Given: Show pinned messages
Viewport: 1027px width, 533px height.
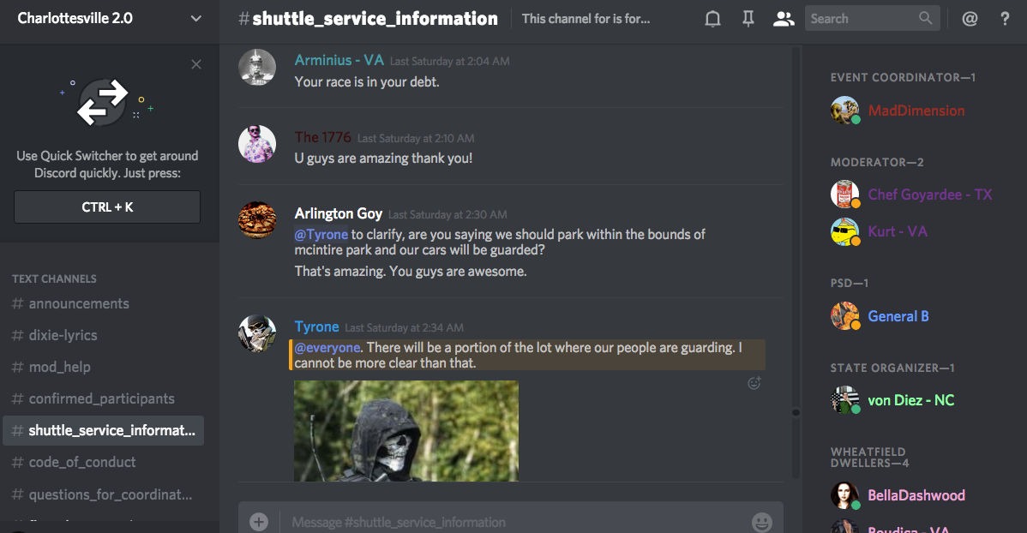Looking at the screenshot, I should 748,19.
